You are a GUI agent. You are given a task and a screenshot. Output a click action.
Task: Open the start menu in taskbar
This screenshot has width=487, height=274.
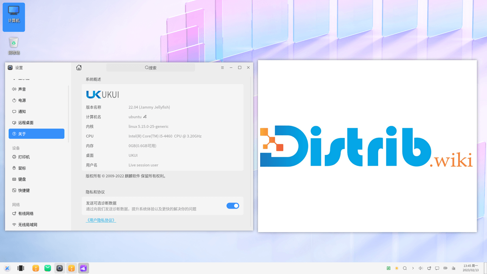pos(7,268)
